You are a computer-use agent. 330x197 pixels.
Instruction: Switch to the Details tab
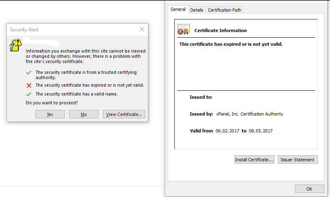click(x=197, y=10)
